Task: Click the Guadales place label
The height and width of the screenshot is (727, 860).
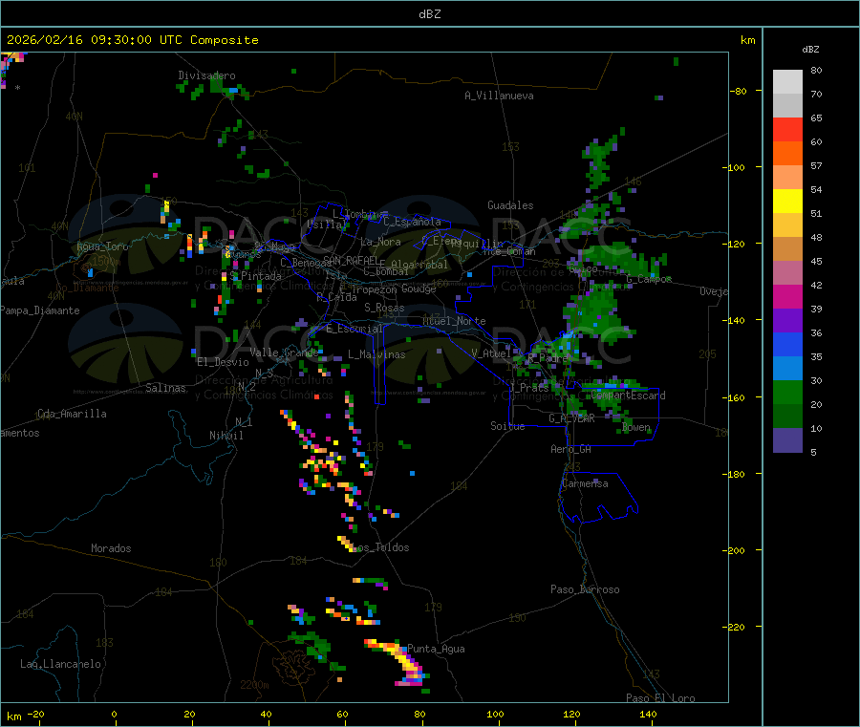Action: coord(510,205)
